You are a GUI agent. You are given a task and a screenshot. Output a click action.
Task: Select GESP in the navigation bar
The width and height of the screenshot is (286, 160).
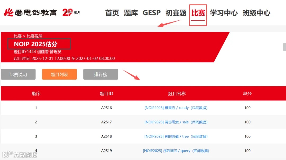151,12
